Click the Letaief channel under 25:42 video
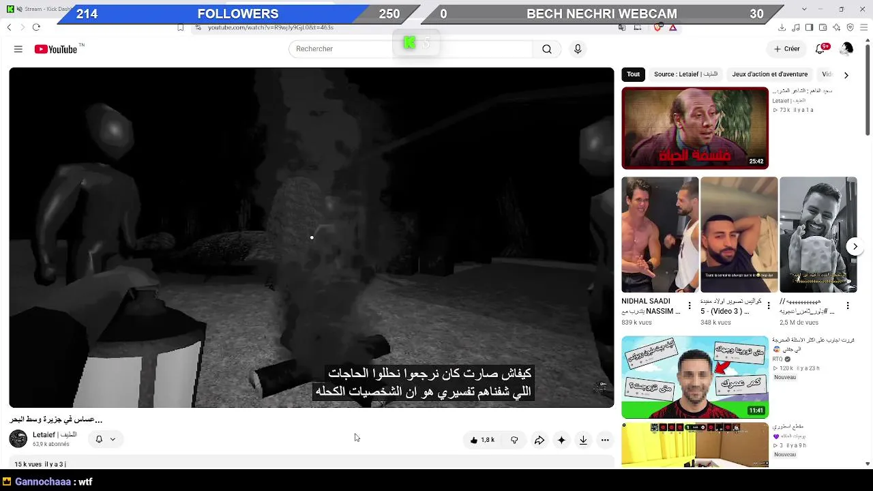This screenshot has width=873, height=491. (789, 101)
